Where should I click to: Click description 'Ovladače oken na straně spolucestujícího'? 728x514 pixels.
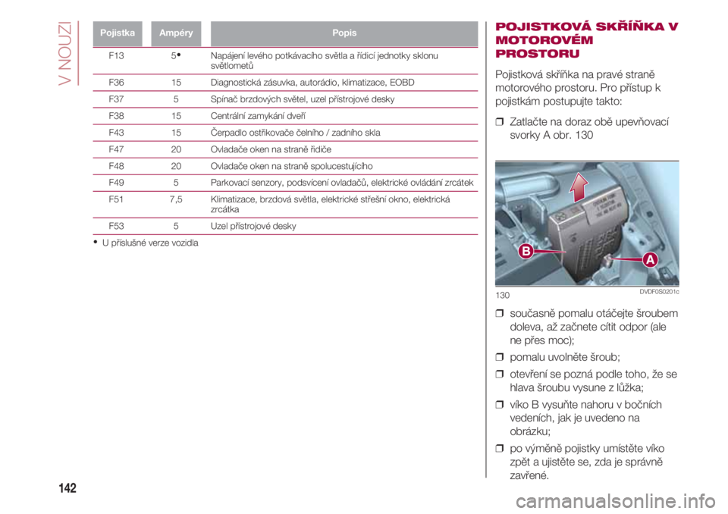(291, 166)
